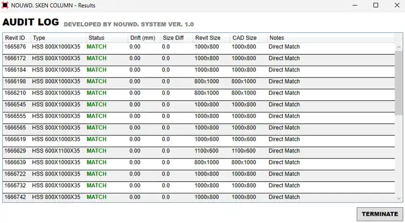Click MATCH status in row 1666619
Viewport: 405px width, 223px height.
[97, 140]
